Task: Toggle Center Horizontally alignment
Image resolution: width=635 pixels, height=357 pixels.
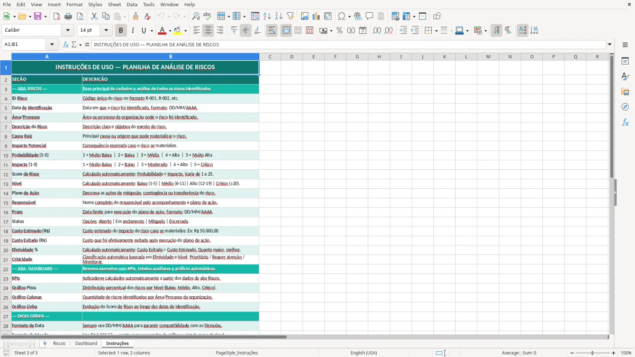Action: pyautogui.click(x=208, y=31)
